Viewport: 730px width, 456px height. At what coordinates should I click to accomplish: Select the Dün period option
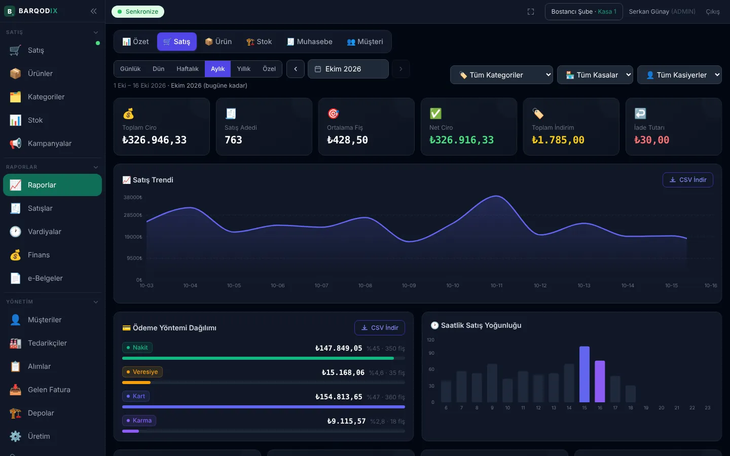159,69
